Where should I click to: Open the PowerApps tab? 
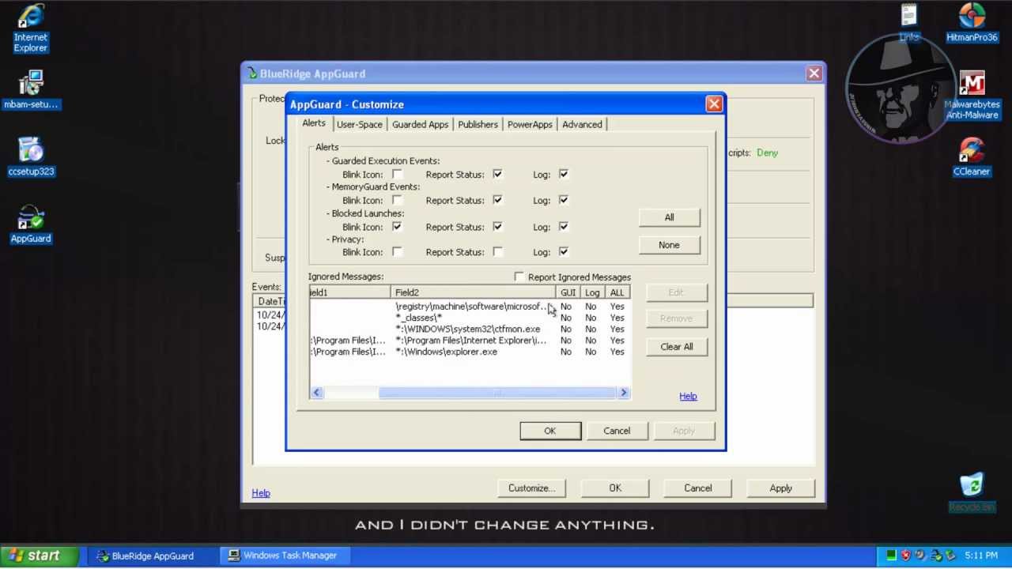click(530, 124)
